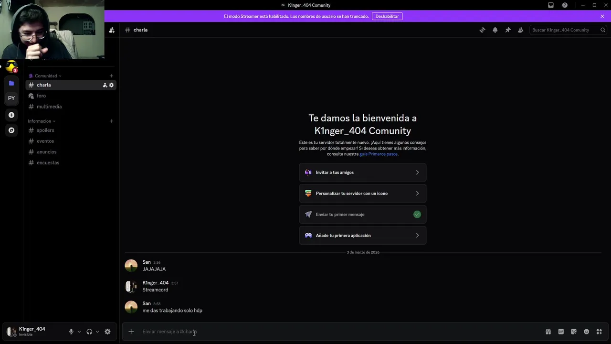The height and width of the screenshot is (344, 611).
Task: Collapse the Informacion category
Action: point(42,121)
